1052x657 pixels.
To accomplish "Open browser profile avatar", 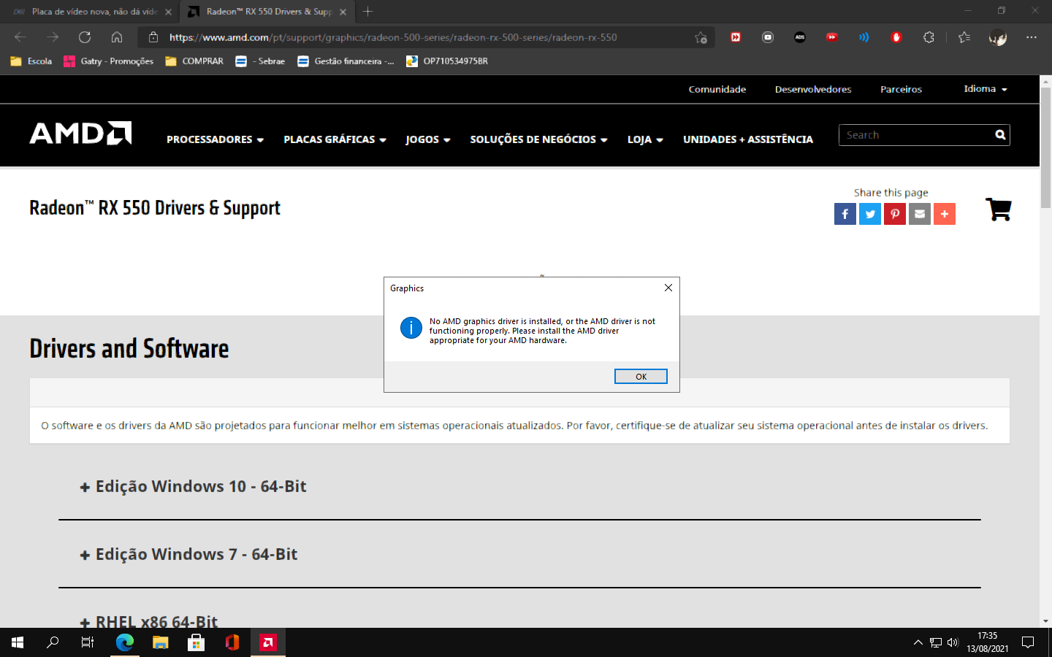I will coord(997,37).
